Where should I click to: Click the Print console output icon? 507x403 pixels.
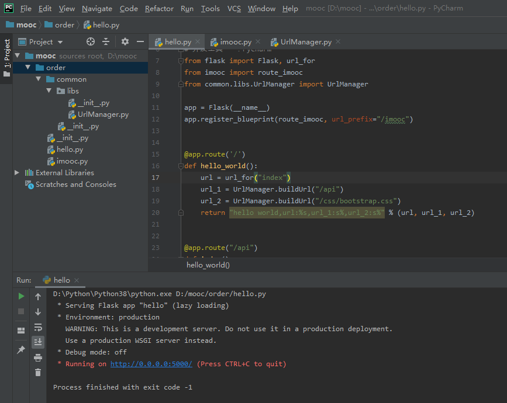(x=38, y=357)
